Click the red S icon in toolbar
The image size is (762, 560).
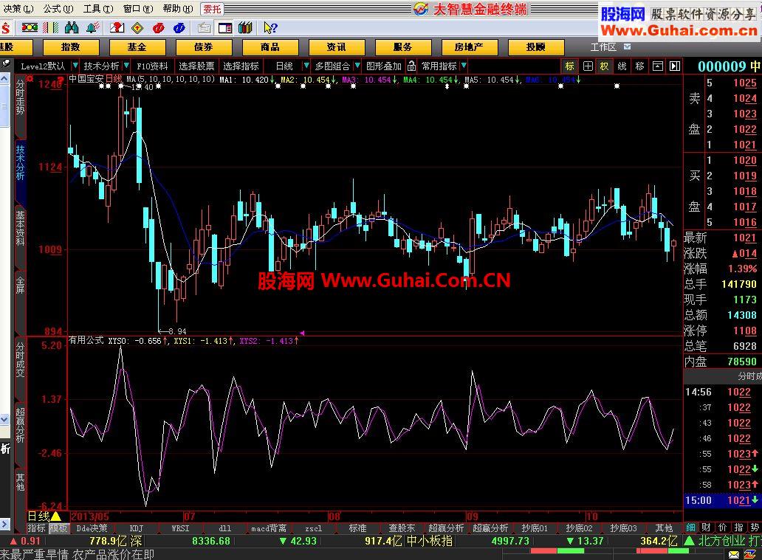[x=6, y=28]
